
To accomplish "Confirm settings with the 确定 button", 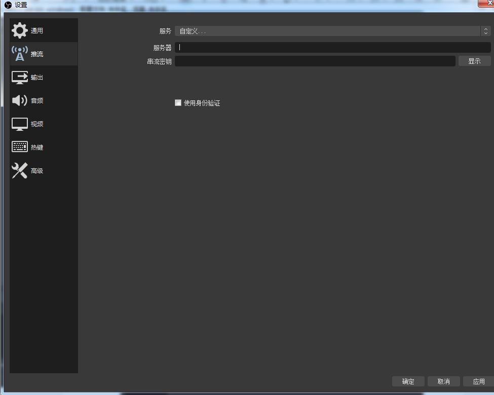I will click(x=408, y=381).
